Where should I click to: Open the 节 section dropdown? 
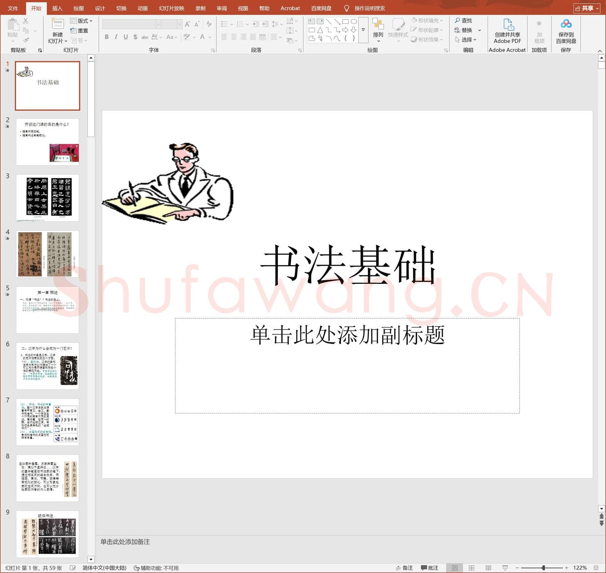point(79,40)
